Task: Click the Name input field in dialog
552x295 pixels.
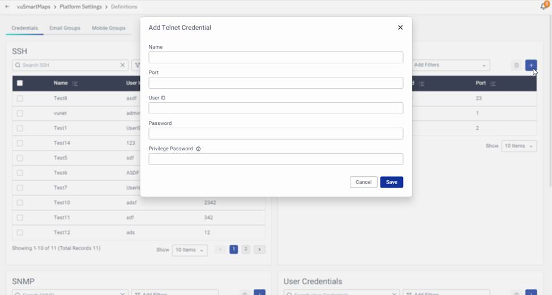Action: coord(276,58)
